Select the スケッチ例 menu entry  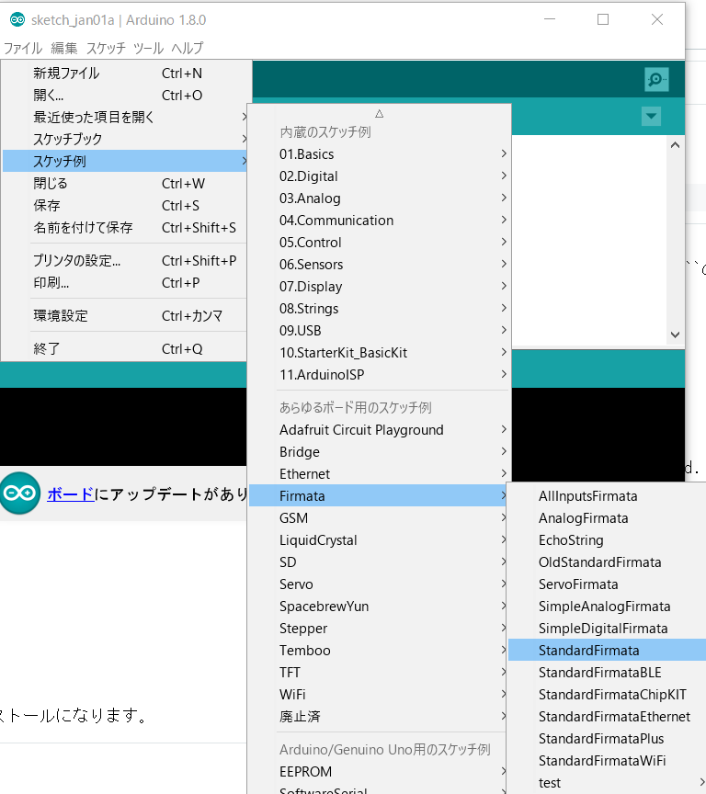point(125,161)
